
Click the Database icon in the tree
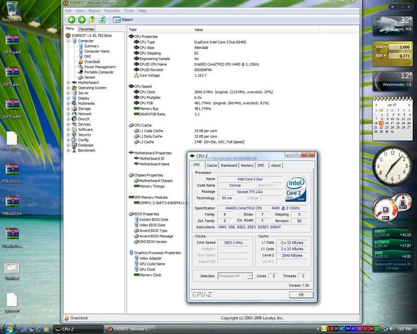[74, 145]
